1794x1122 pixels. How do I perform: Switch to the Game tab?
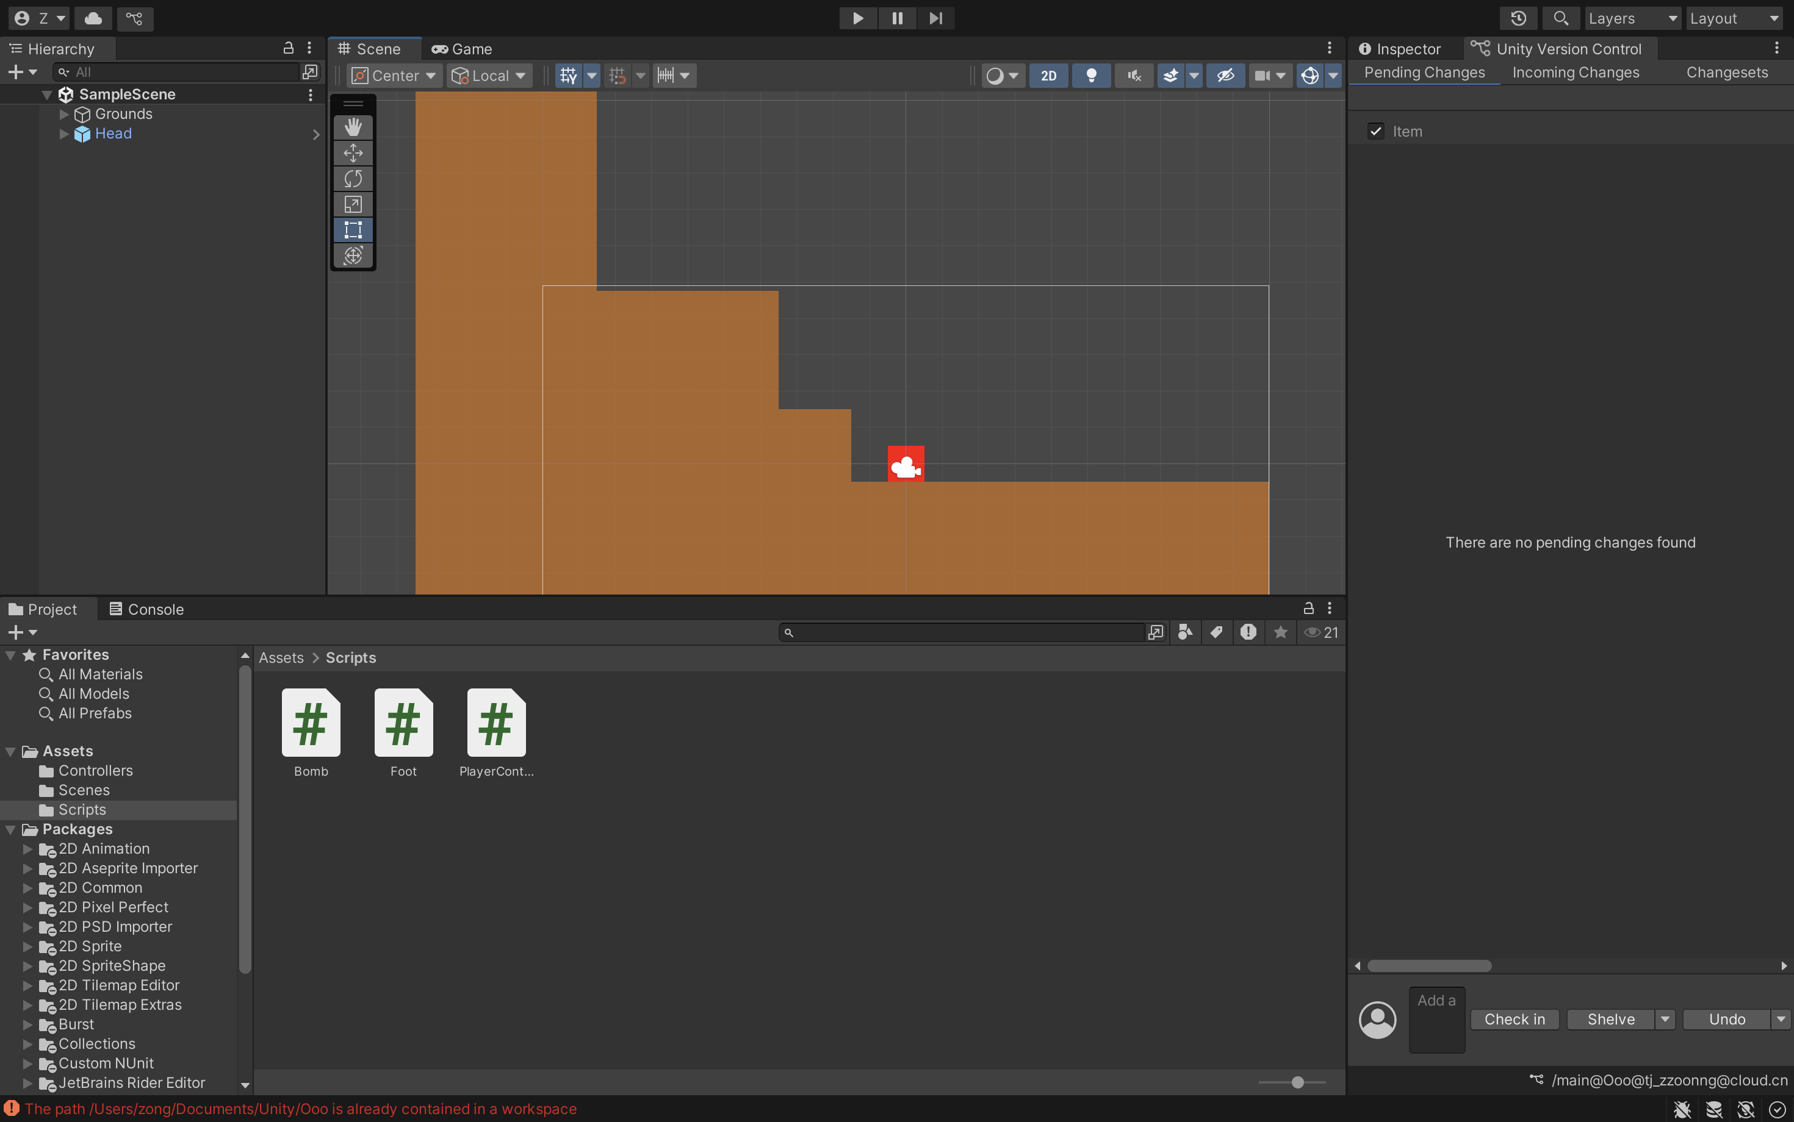[462, 49]
